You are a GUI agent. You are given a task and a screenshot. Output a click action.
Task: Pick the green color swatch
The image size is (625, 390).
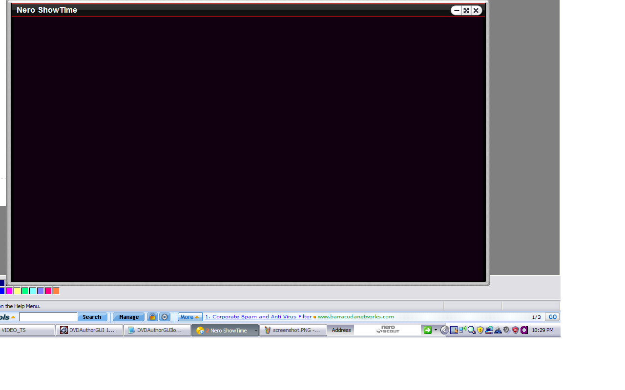tap(25, 291)
